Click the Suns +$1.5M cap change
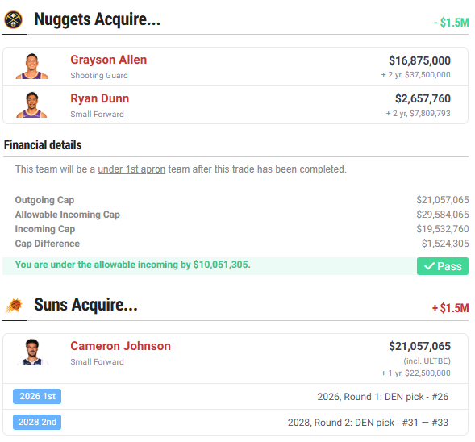 (x=451, y=308)
